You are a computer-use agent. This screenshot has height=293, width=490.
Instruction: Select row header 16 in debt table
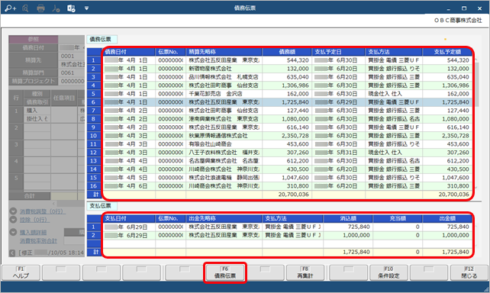pyautogui.click(x=93, y=186)
